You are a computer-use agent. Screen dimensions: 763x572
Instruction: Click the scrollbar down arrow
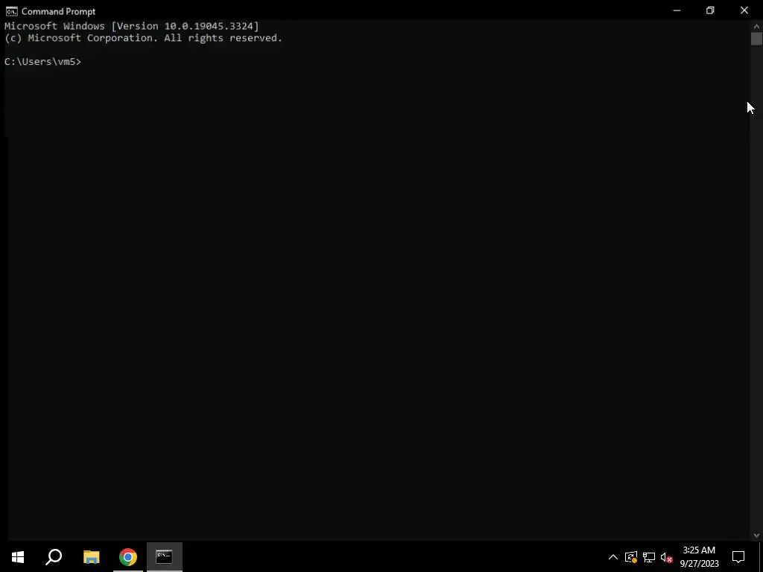click(756, 535)
